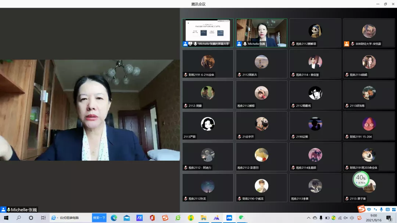The width and height of the screenshot is (397, 223).
Task: Launch Microsoft Edge from taskbar
Action: tap(114, 218)
